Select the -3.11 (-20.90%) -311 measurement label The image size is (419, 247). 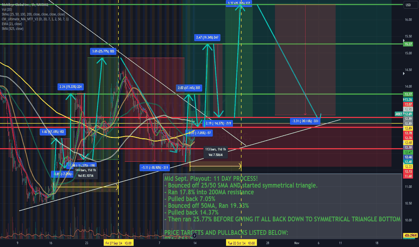[x=155, y=168]
